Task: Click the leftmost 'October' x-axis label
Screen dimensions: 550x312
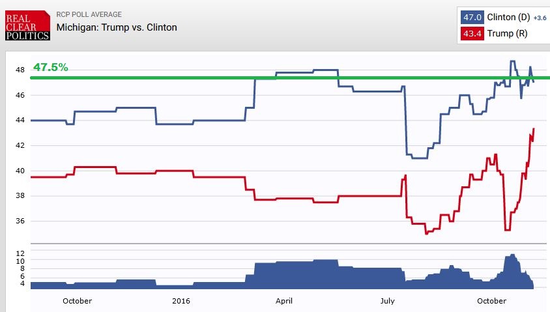Action: (x=78, y=301)
